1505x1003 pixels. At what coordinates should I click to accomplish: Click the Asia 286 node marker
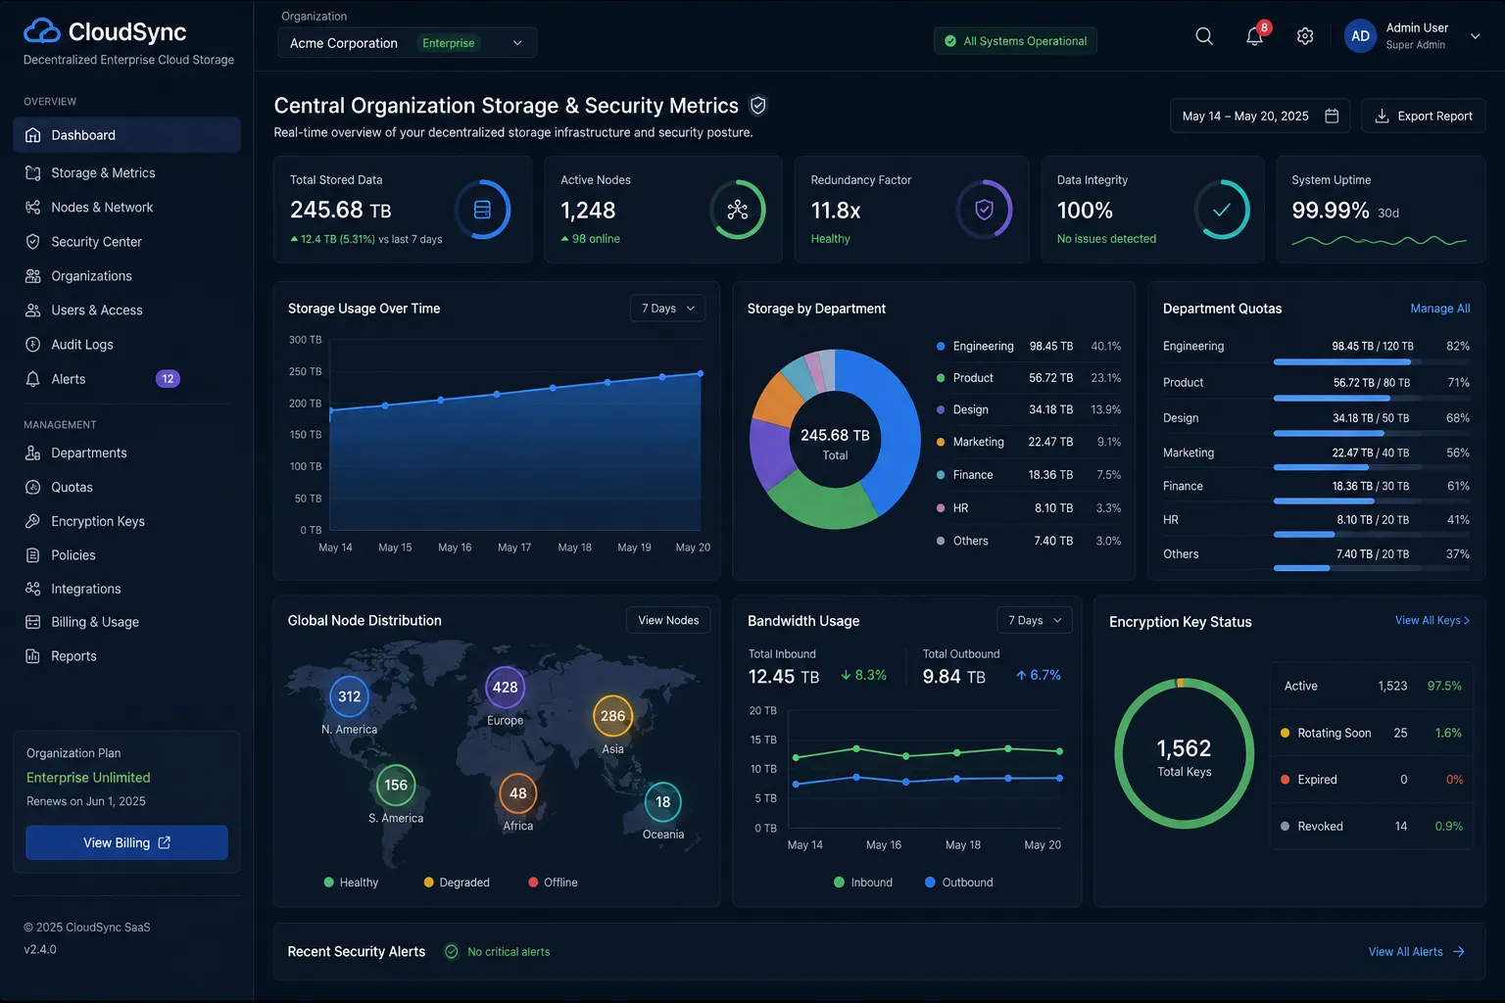(x=612, y=716)
